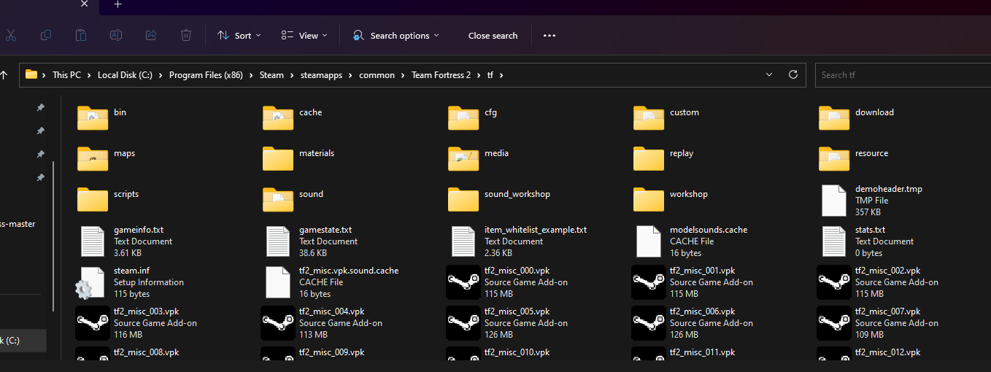This screenshot has width=991, height=372.
Task: Select the gameinfo.txt file
Action: (125, 241)
